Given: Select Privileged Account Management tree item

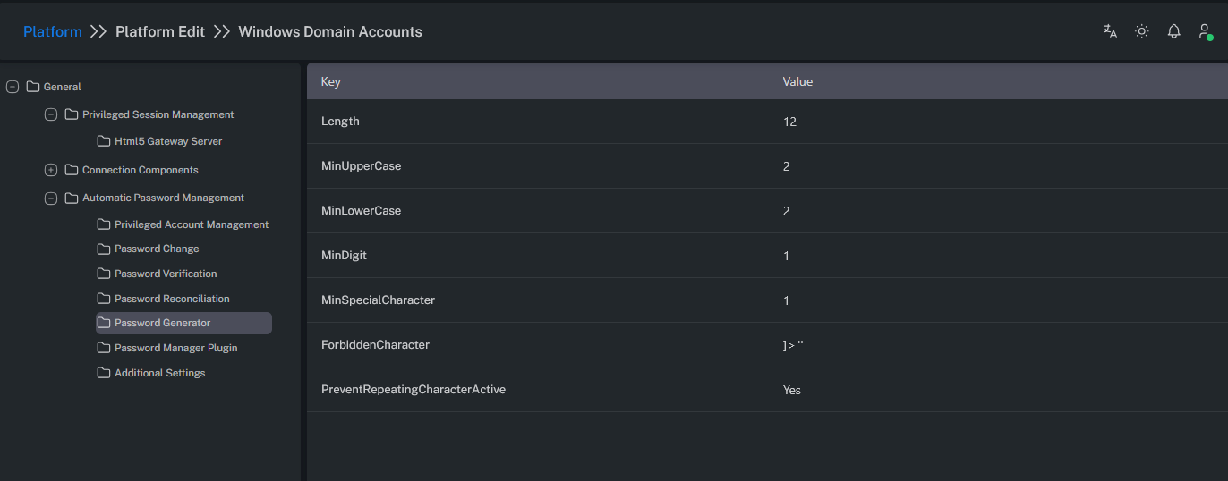Looking at the screenshot, I should point(191,224).
